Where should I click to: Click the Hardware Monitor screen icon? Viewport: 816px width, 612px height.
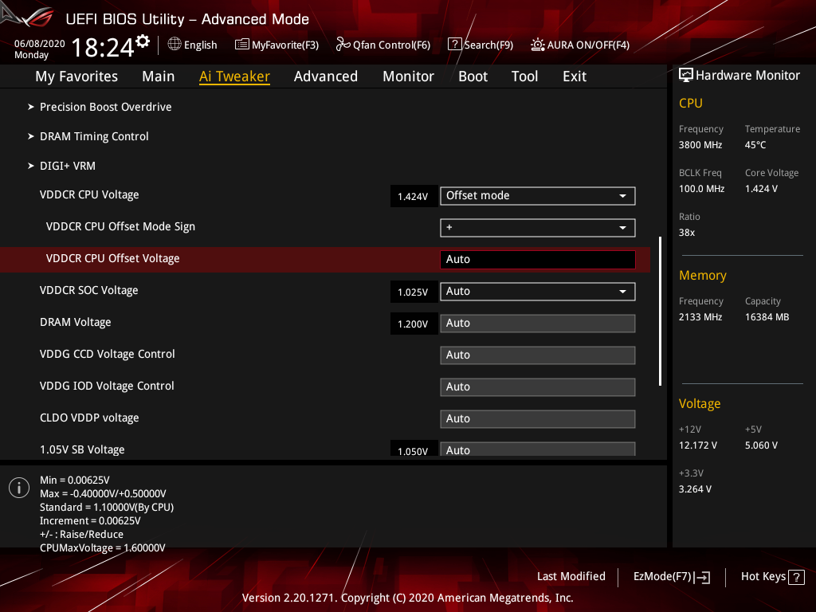tap(686, 75)
